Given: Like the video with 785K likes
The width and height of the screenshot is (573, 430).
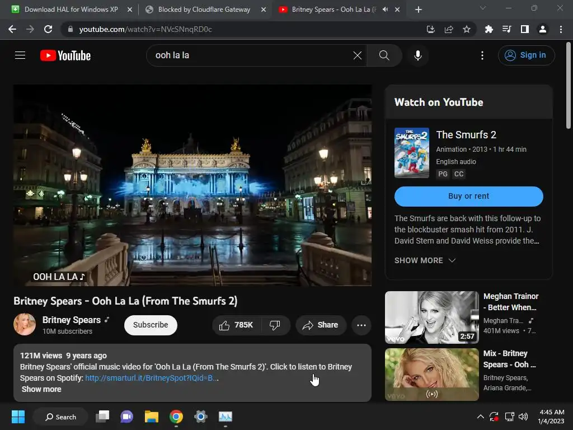Looking at the screenshot, I should coord(237,325).
